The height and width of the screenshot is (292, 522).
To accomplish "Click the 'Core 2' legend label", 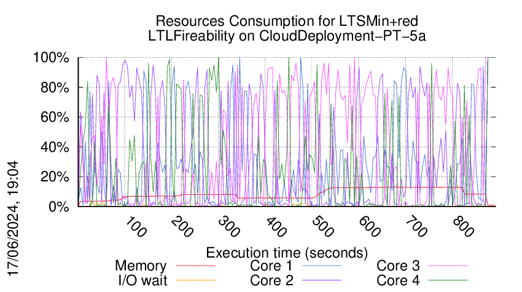I will click(x=271, y=280).
